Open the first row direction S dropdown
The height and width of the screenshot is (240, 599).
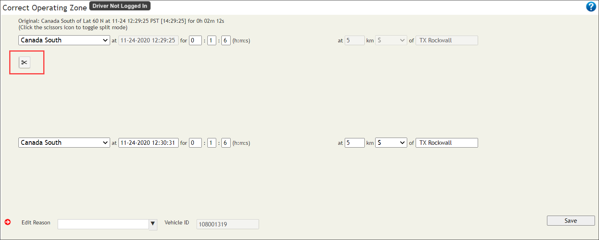click(391, 40)
